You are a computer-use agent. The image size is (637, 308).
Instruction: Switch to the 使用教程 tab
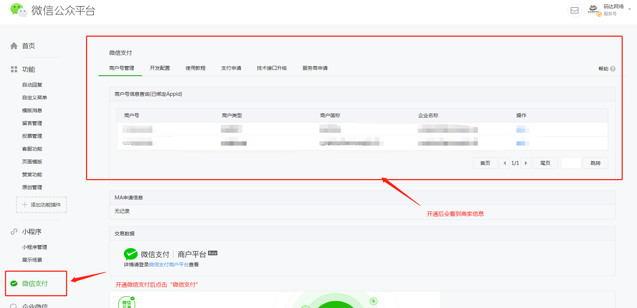click(196, 68)
